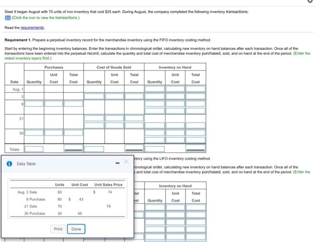
Task: Click 'Unit Sales Price' column header
Action: (108, 185)
